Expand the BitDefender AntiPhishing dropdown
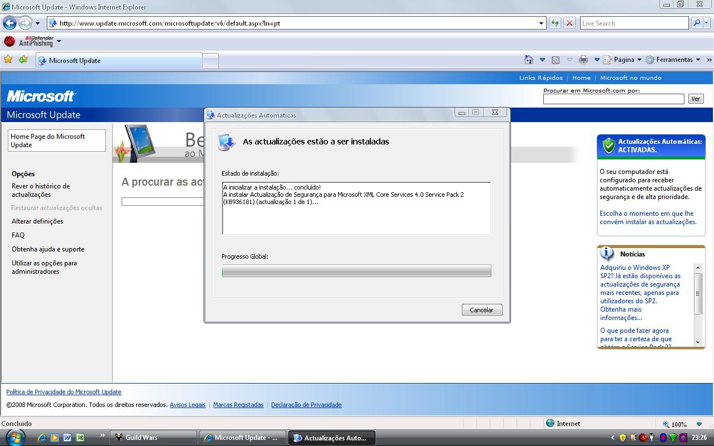 coord(59,41)
